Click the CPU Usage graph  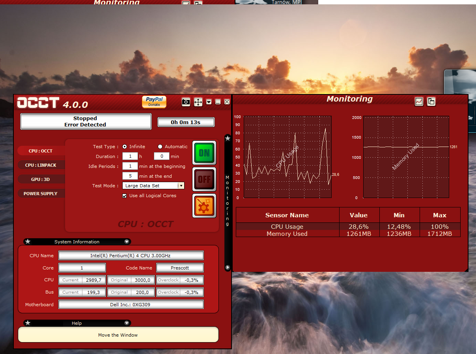287,157
